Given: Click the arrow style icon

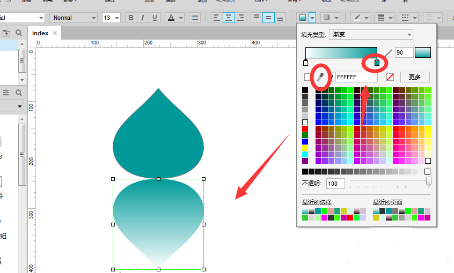Looking at the screenshot, I should [x=429, y=18].
